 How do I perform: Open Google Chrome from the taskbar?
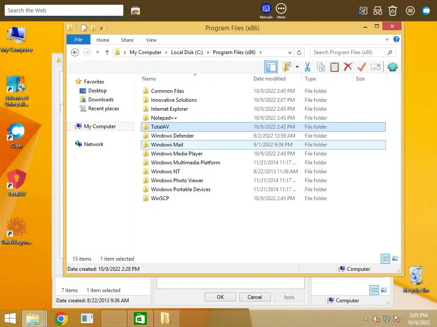(x=61, y=318)
